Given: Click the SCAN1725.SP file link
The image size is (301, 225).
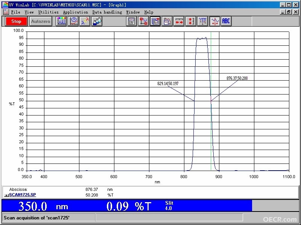Looking at the screenshot, I should click(23, 195).
